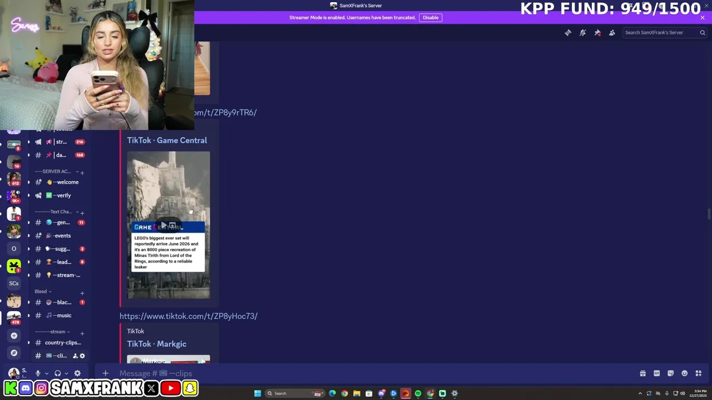This screenshot has height=400, width=712.
Task: Open the emoji picker
Action: pyautogui.click(x=684, y=373)
